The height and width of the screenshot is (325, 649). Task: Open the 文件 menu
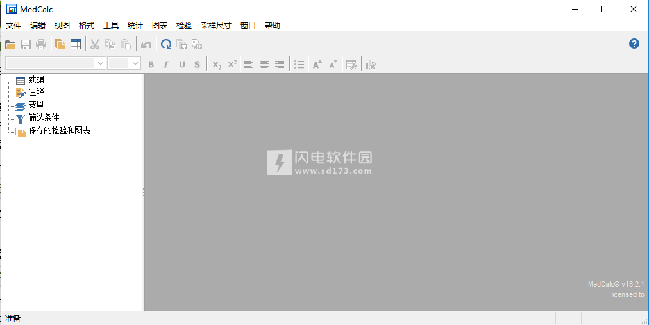pos(13,25)
